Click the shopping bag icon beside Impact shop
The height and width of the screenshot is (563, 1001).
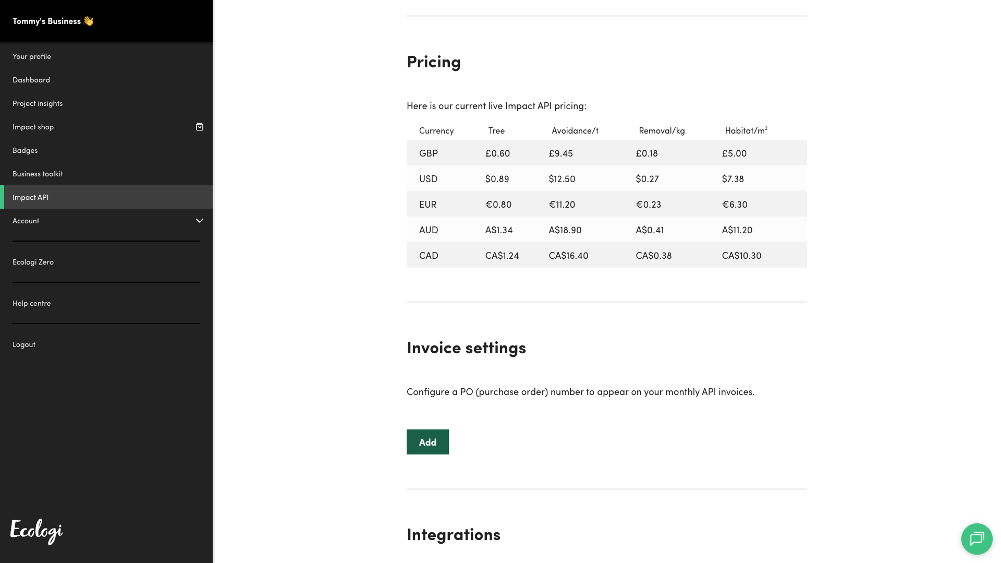(x=200, y=127)
